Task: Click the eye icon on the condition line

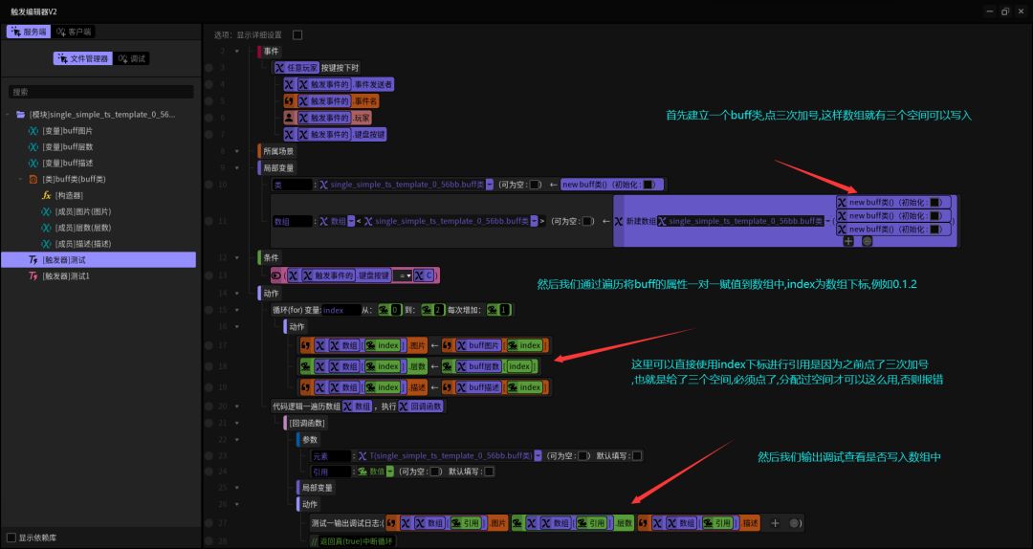Action: tap(276, 275)
